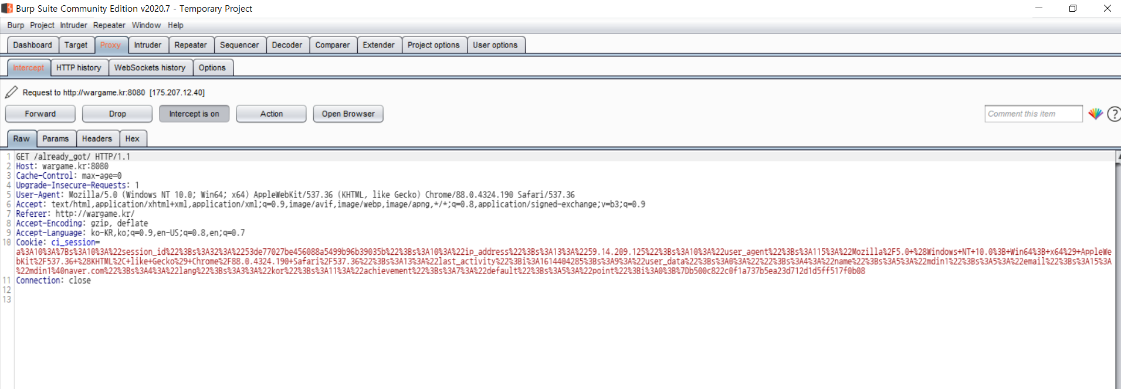Screen dimensions: 1121x389
Task: Open the Repeater menu in menu bar
Action: tap(109, 25)
